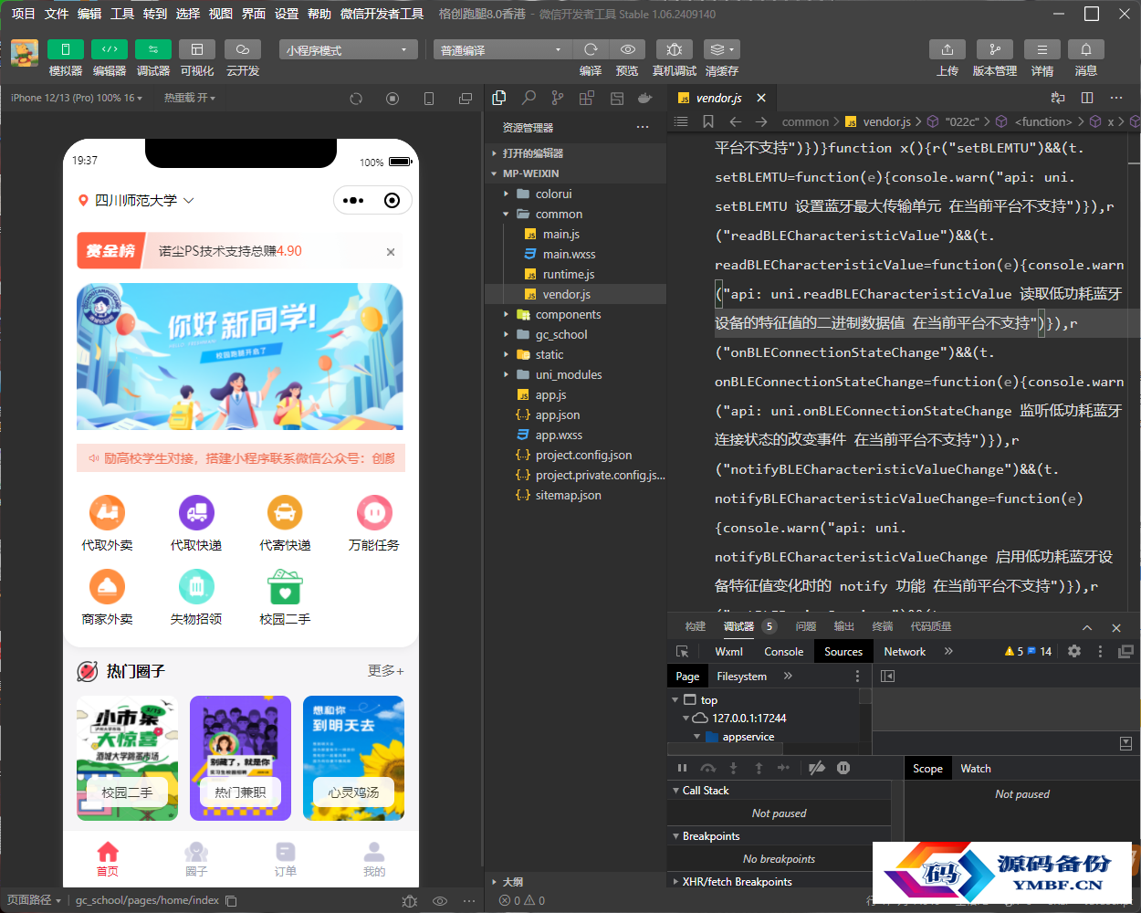Open the 普通编译 compile mode dropdown

click(x=501, y=49)
